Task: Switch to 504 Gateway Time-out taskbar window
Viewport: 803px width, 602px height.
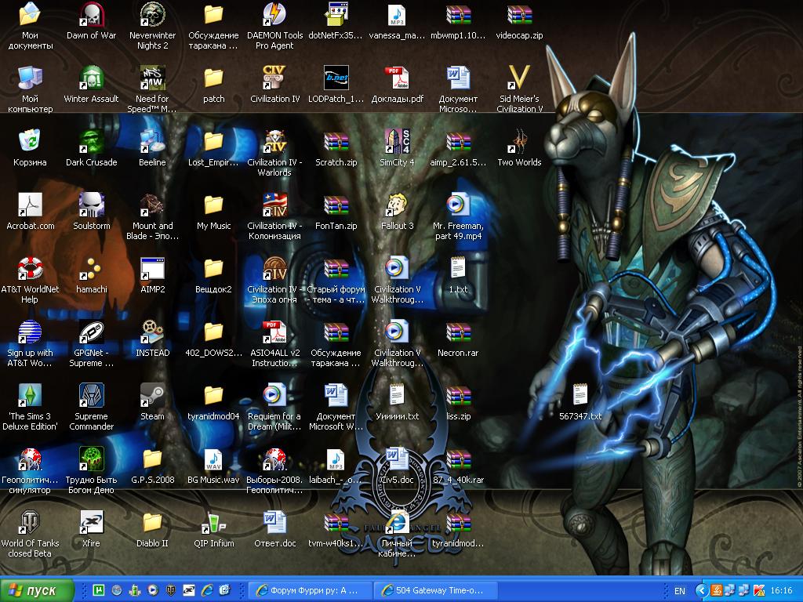Action: coord(434,590)
